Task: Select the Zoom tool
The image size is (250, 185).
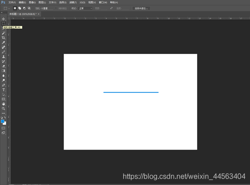Action: [x=3, y=108]
